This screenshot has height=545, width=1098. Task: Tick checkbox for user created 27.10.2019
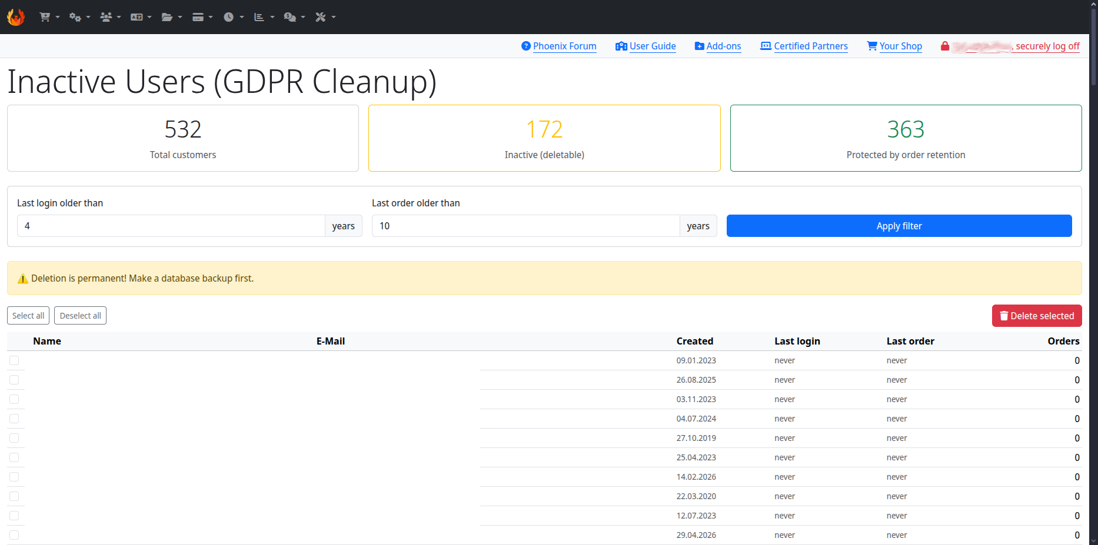pyautogui.click(x=14, y=438)
